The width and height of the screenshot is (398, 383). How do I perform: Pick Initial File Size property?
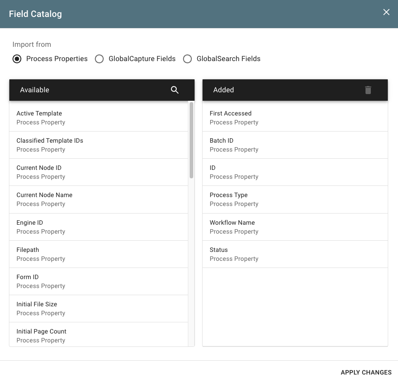[98, 309]
